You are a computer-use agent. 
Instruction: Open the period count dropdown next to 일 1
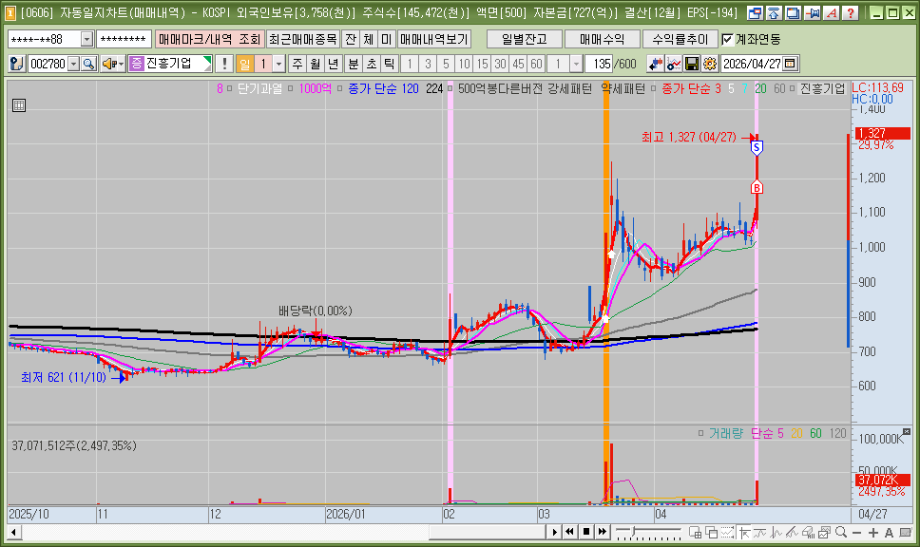pyautogui.click(x=279, y=64)
